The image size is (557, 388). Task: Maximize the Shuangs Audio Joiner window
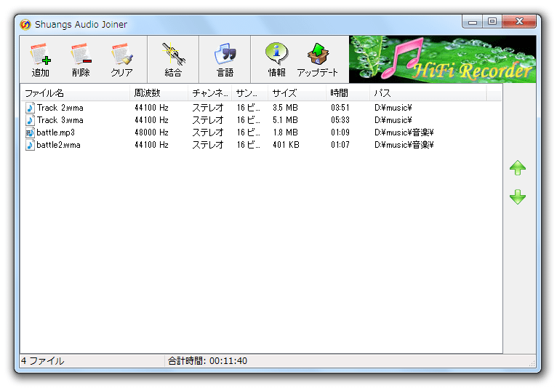tap(492, 22)
